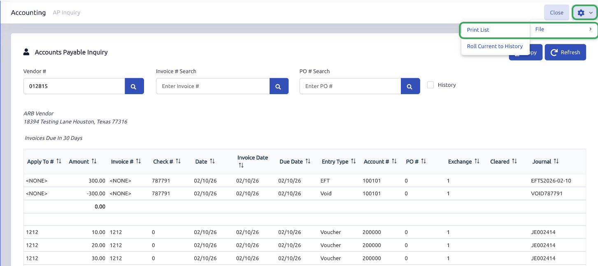The image size is (598, 266).
Task: Click Invoice # search magnifier icon
Action: coord(279,86)
